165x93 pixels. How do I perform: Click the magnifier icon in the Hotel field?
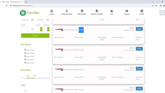(x=32, y=29)
